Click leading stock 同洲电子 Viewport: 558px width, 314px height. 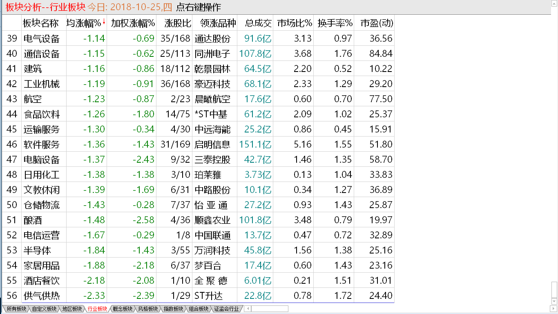click(x=212, y=54)
